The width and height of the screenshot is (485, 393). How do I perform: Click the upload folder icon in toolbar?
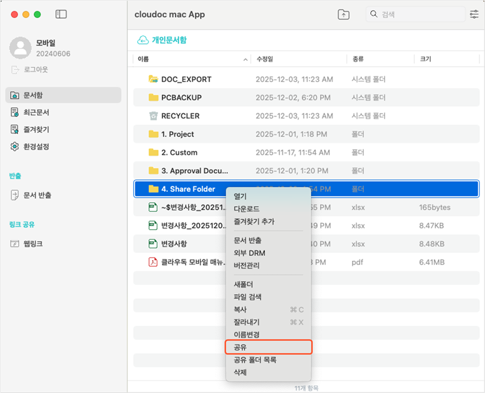344,15
